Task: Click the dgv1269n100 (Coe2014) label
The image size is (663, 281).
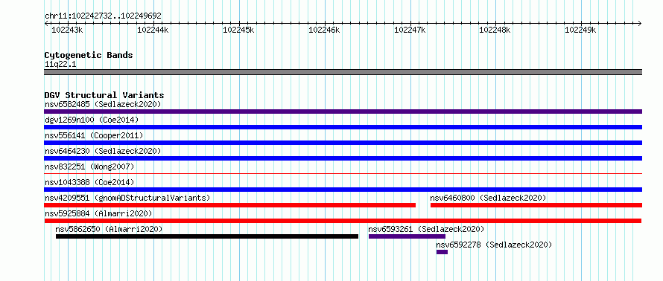Action: click(92, 120)
